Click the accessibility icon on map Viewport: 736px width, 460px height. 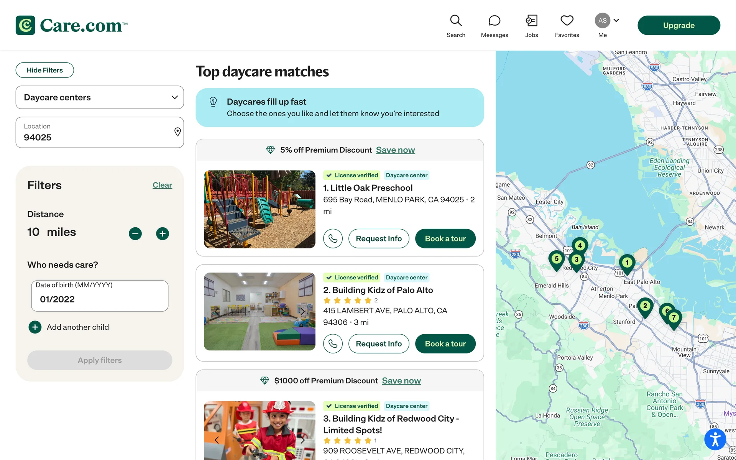click(x=715, y=439)
